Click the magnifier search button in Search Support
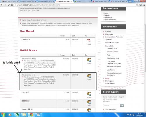The height and width of the screenshot is (117, 146). 122,106
